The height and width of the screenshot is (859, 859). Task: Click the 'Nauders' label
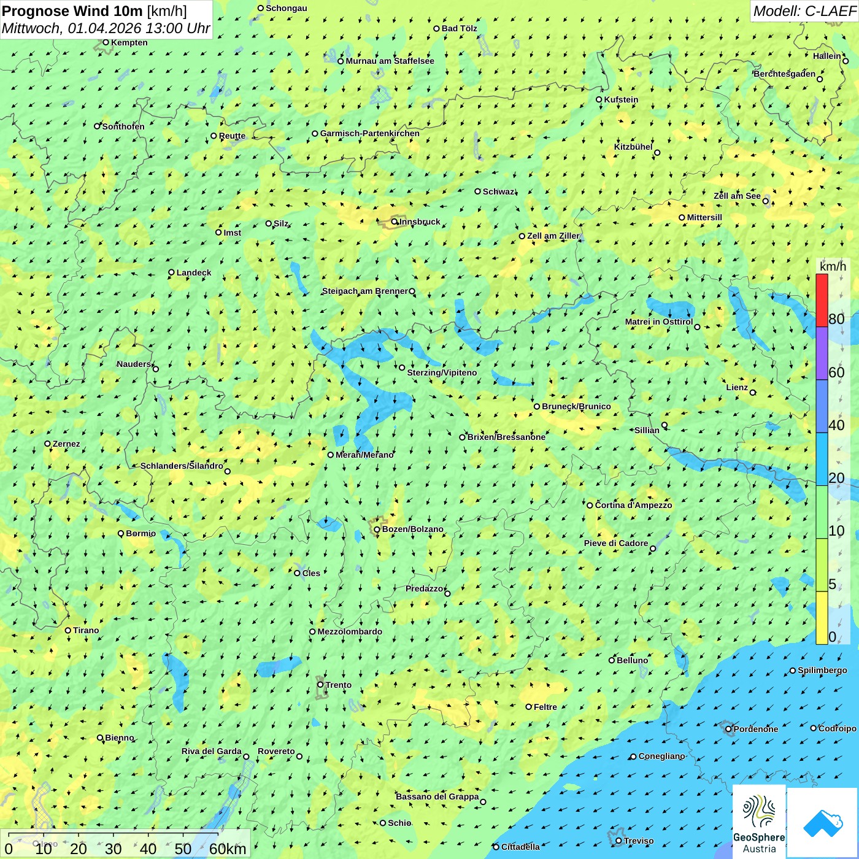tap(134, 364)
